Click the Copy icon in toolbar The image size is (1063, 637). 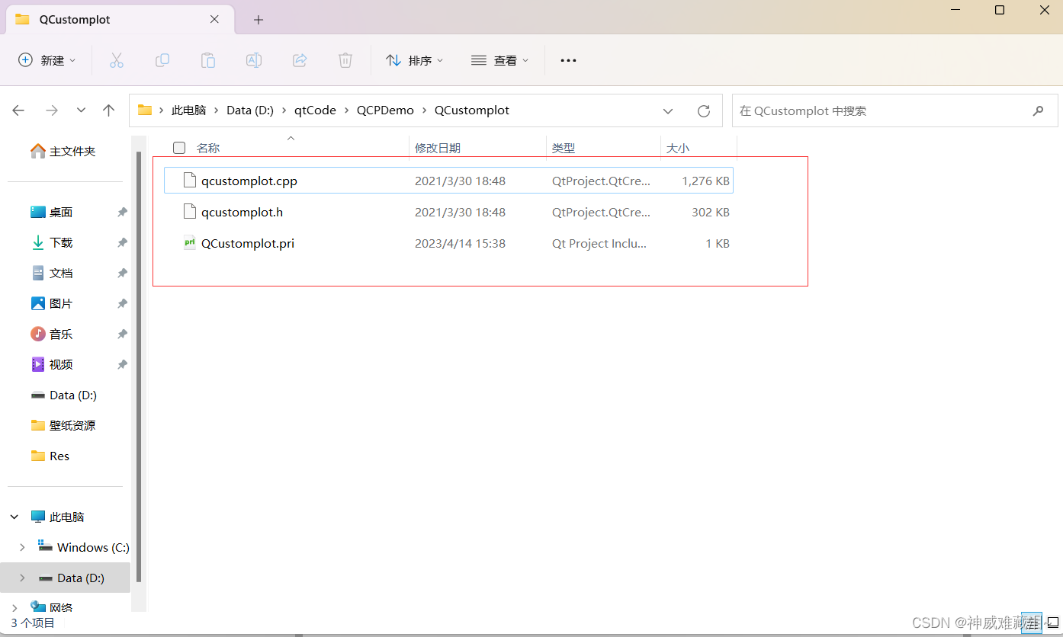point(162,60)
